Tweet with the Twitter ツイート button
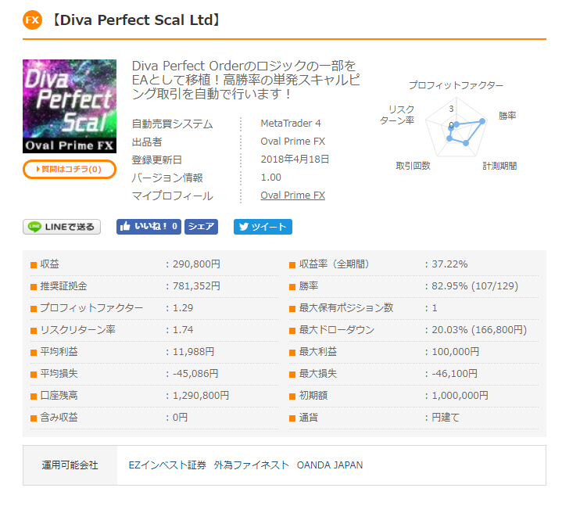 (x=263, y=227)
